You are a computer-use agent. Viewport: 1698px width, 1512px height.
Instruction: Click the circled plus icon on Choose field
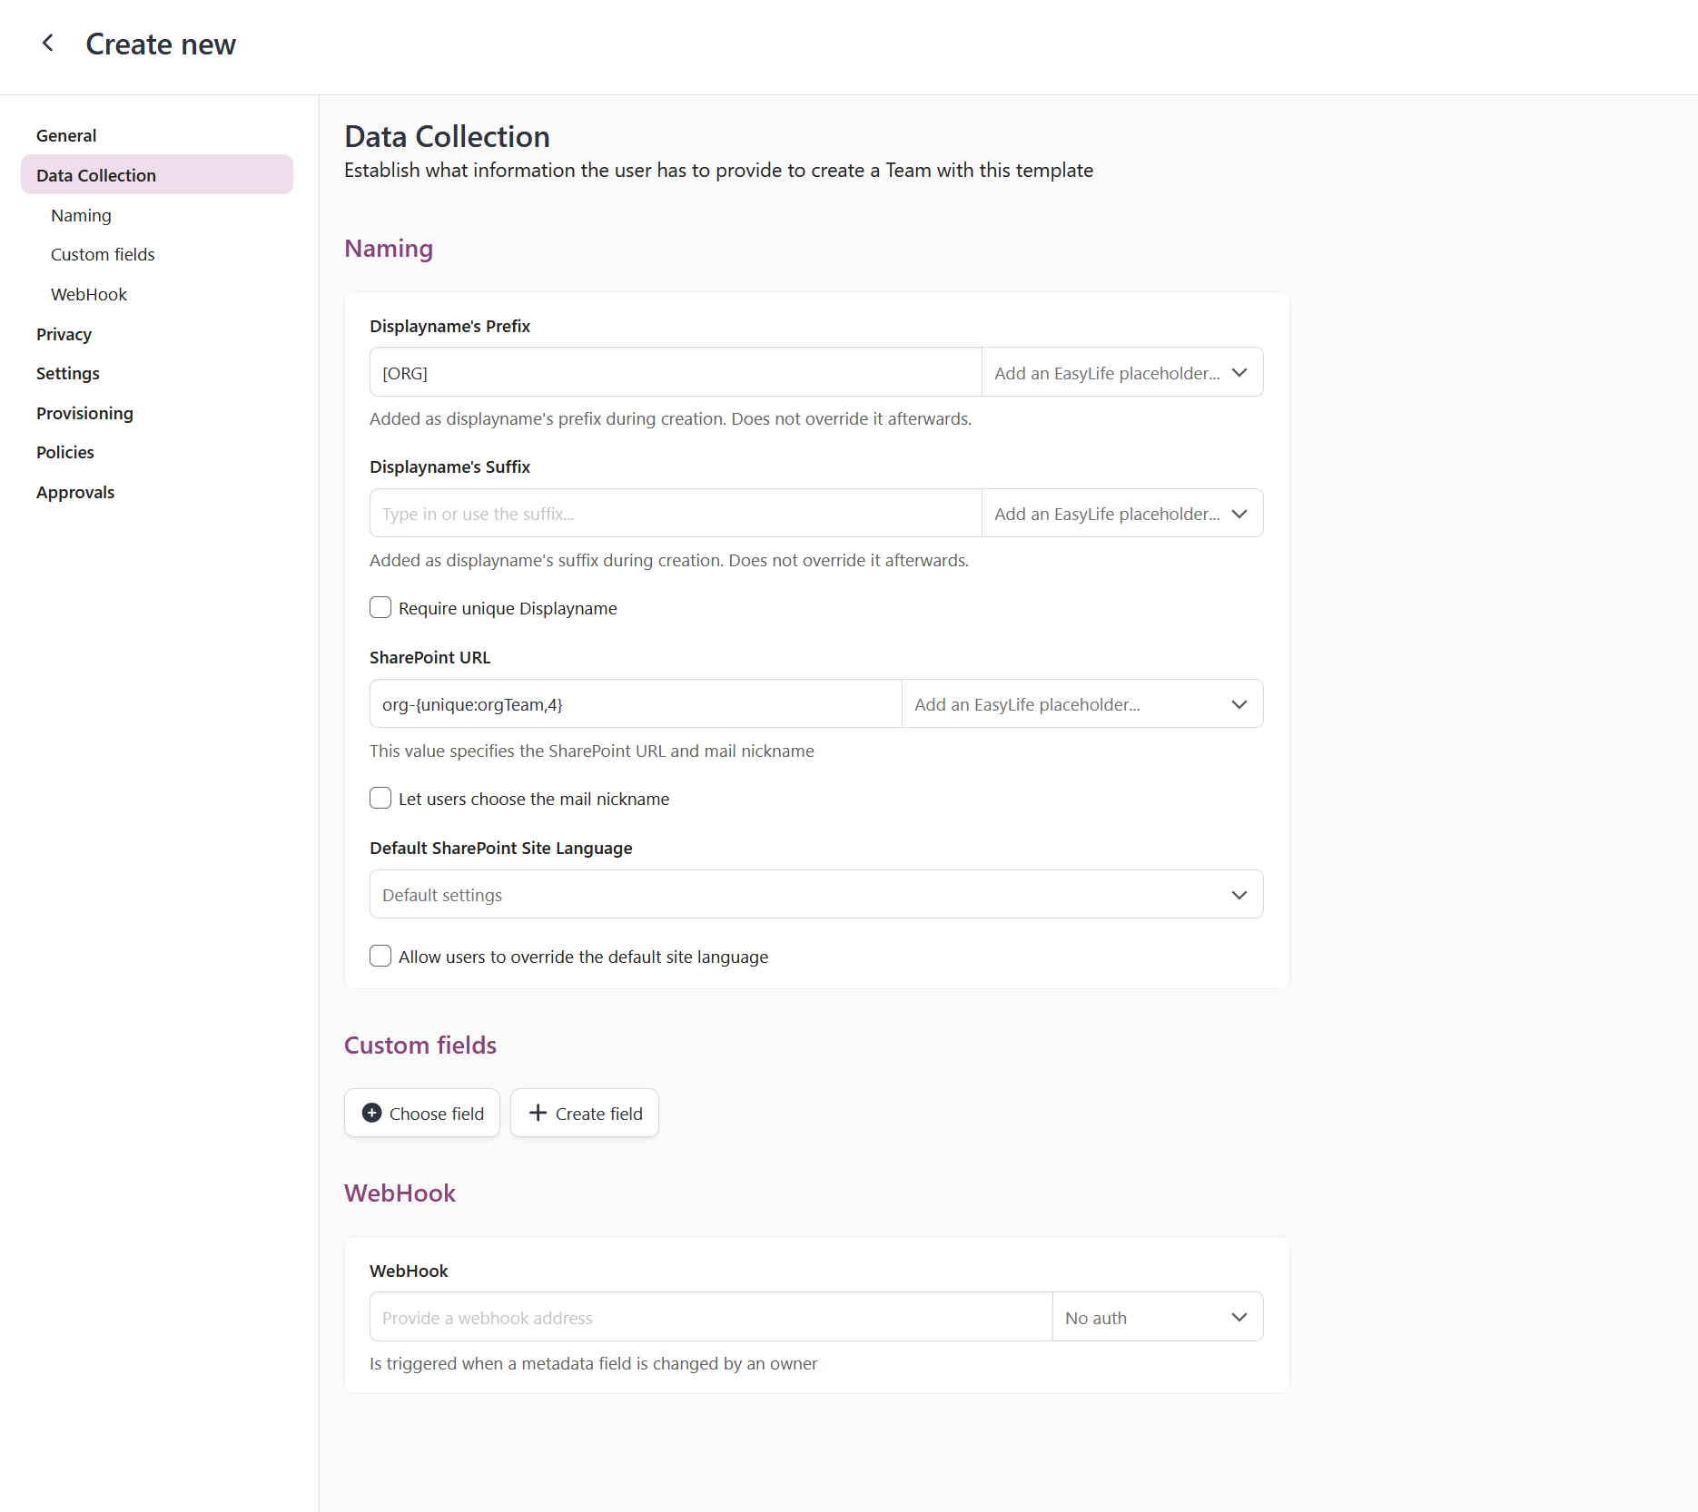click(372, 1113)
